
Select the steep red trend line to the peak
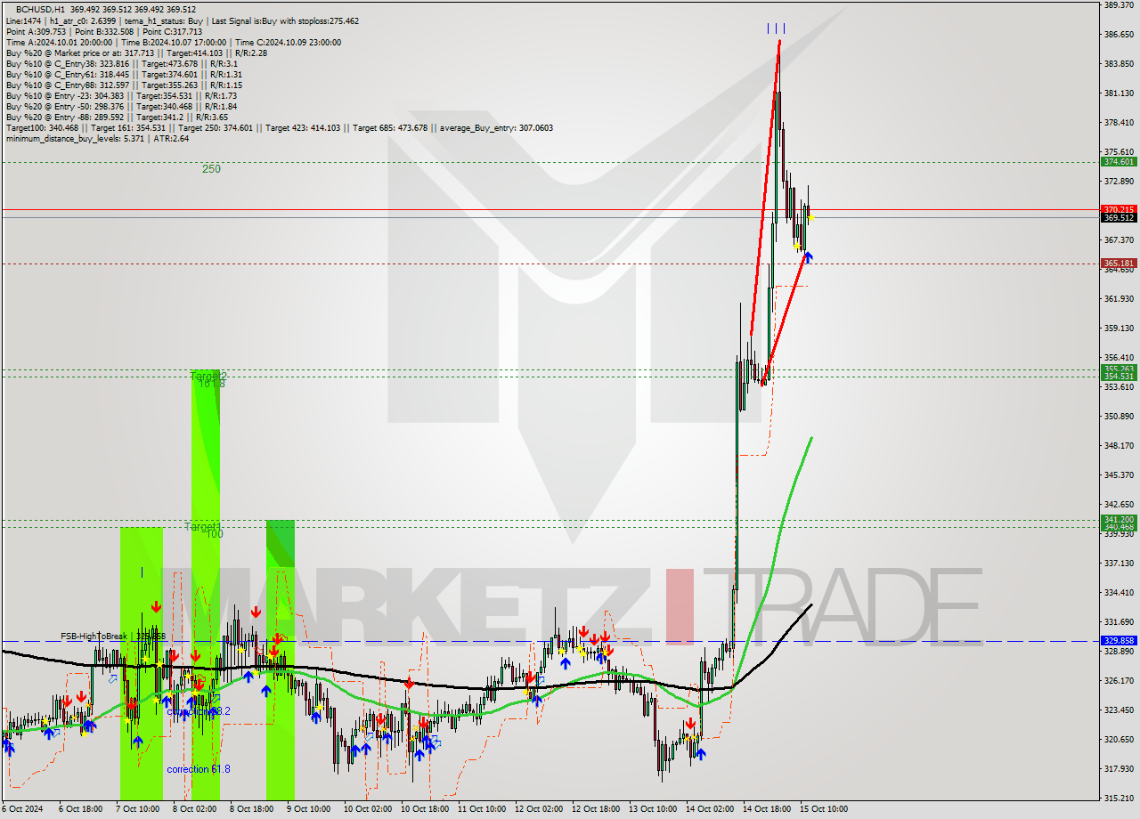[766, 187]
